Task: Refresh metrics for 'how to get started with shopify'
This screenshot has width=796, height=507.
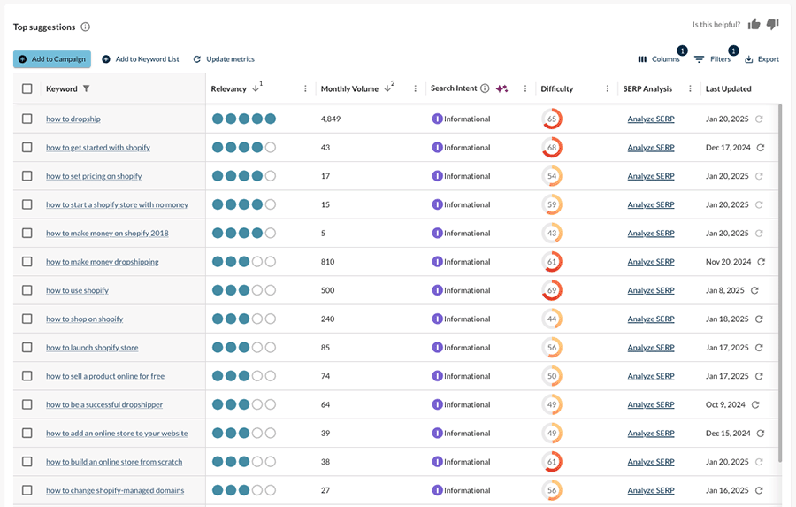Action: pos(761,148)
